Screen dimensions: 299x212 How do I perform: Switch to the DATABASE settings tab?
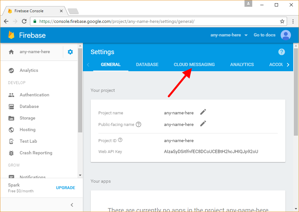(x=147, y=64)
